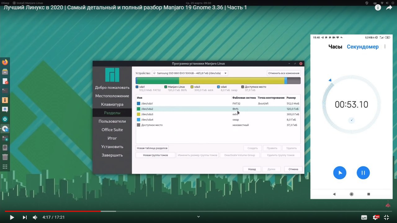The width and height of the screenshot is (397, 223).
Task: Open the file manager dock icon
Action: 5,72
